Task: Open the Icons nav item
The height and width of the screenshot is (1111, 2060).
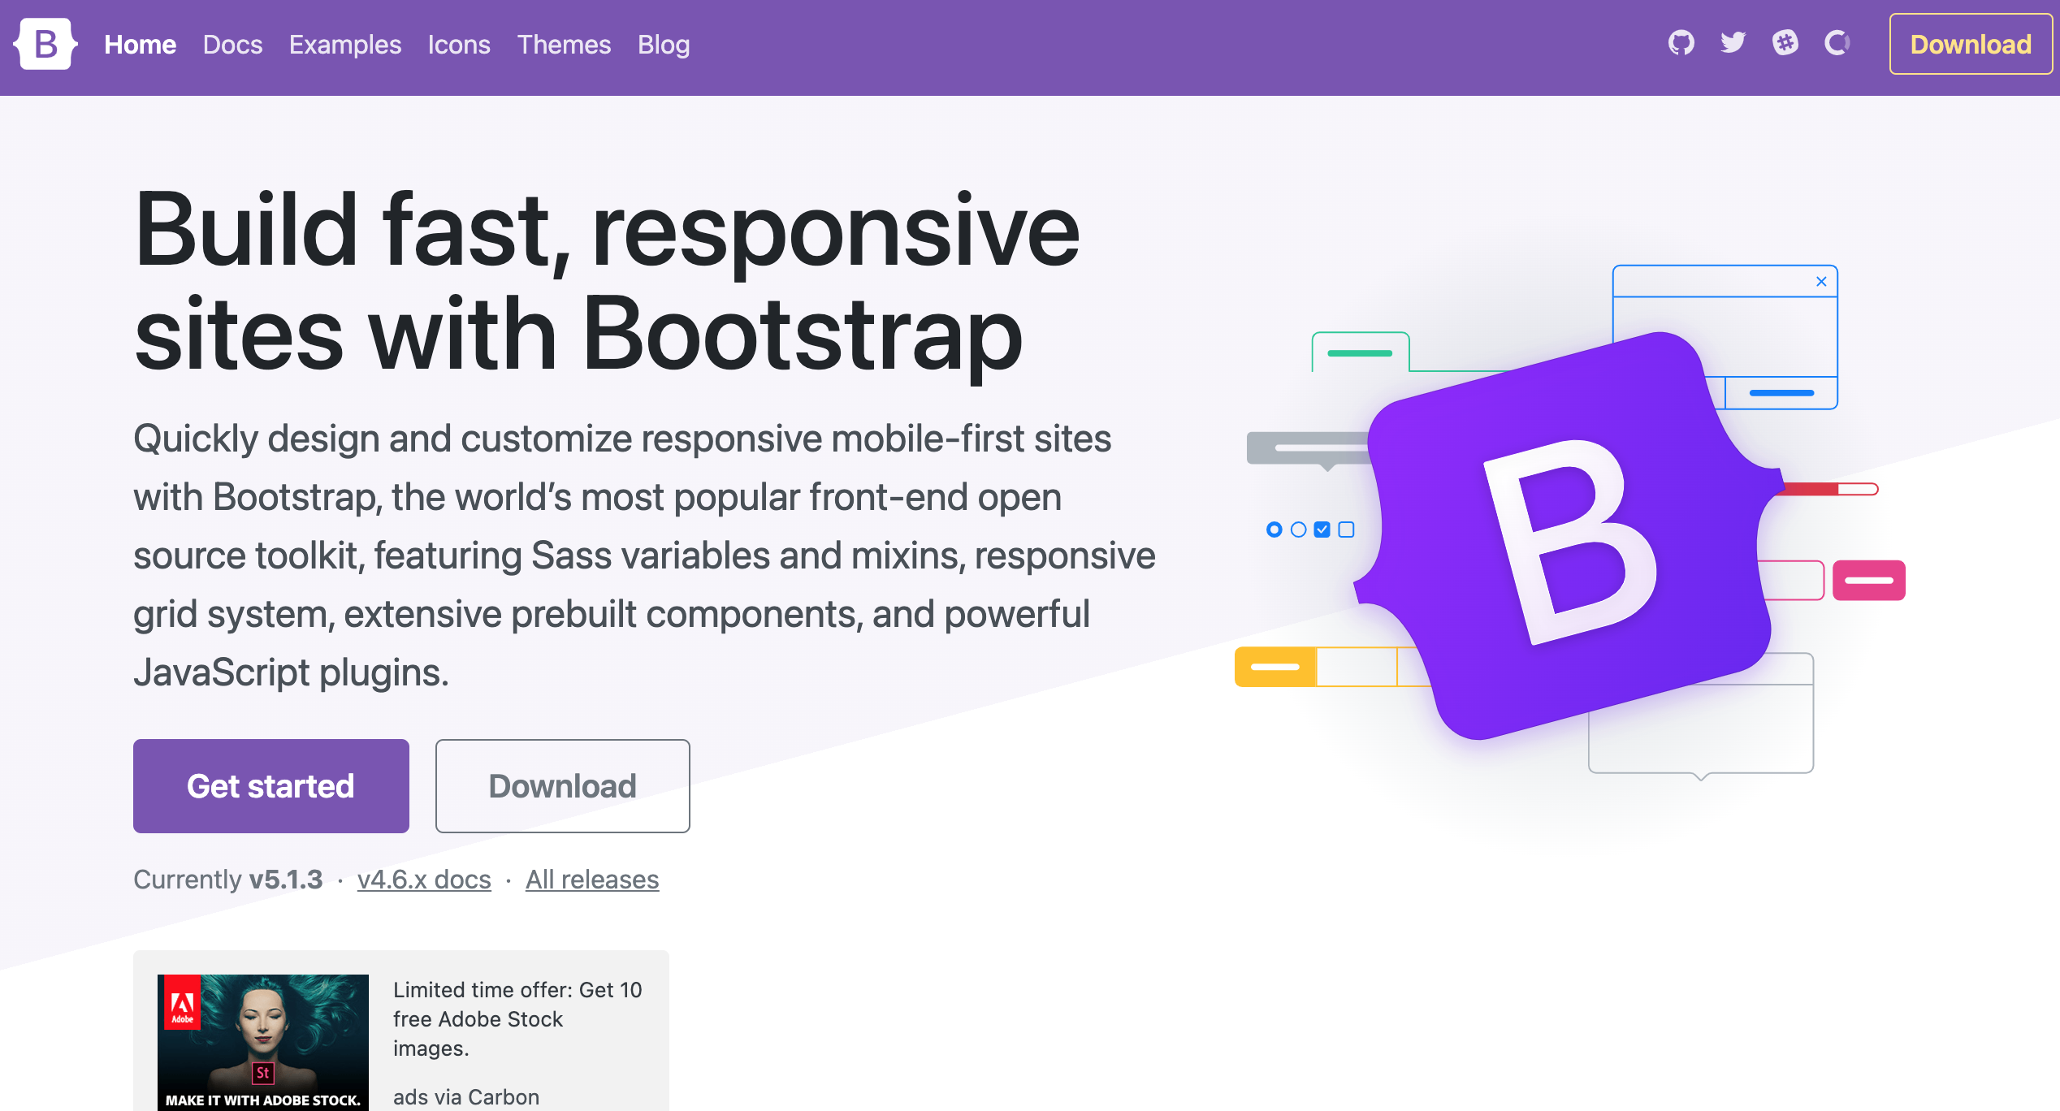Action: [459, 45]
